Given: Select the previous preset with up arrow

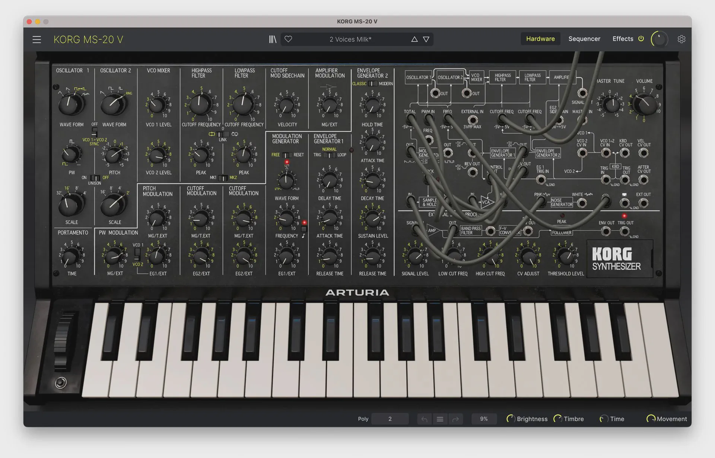Looking at the screenshot, I should (414, 39).
